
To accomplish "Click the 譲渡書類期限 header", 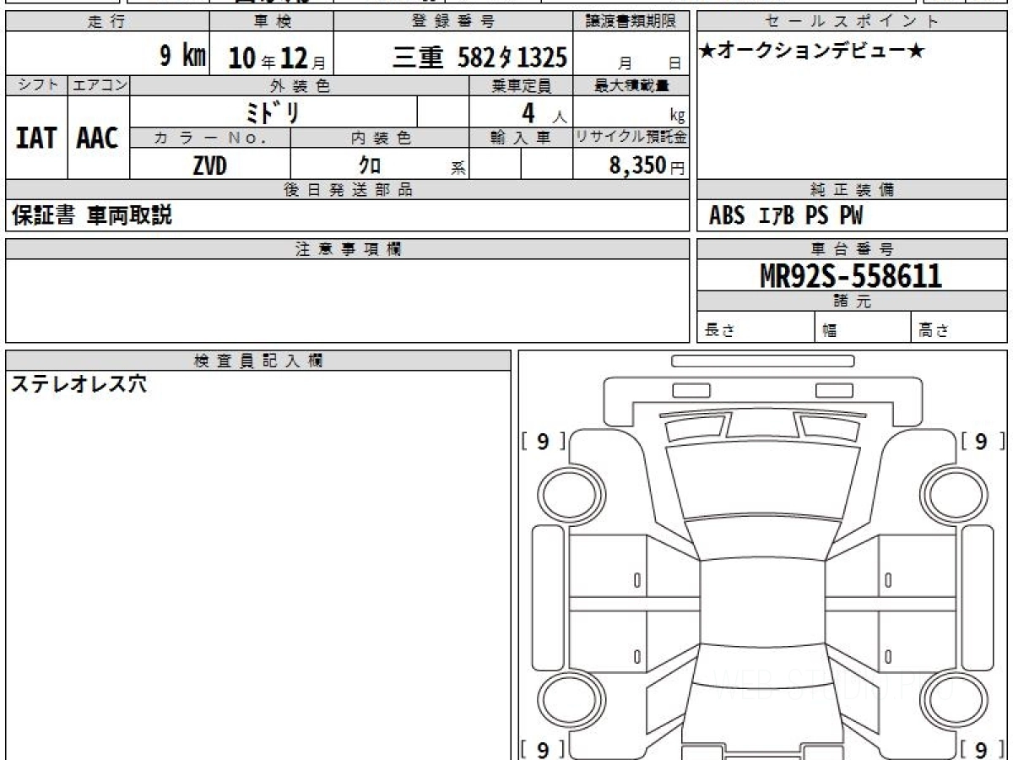I will coord(631,23).
